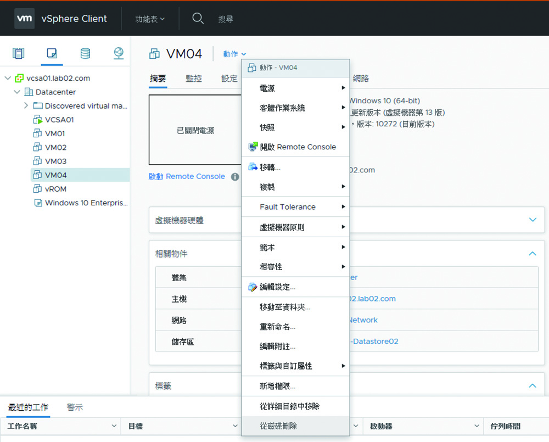Open the Storage inventory view
Image resolution: width=549 pixels, height=442 pixels.
pos(85,53)
